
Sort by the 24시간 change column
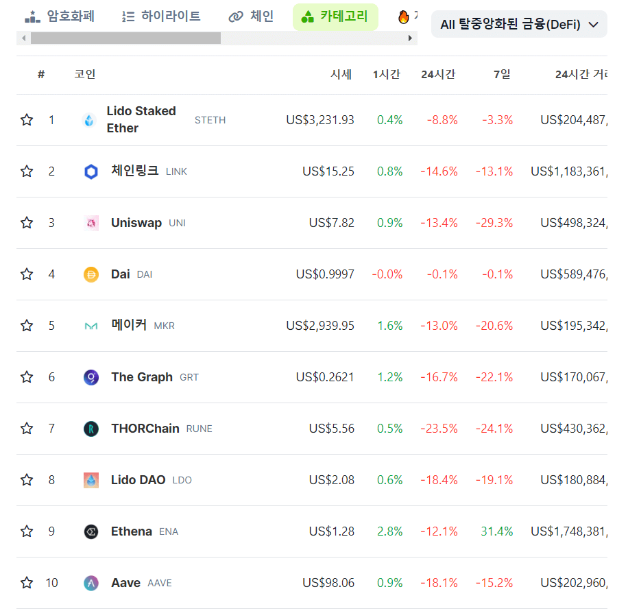pos(438,74)
